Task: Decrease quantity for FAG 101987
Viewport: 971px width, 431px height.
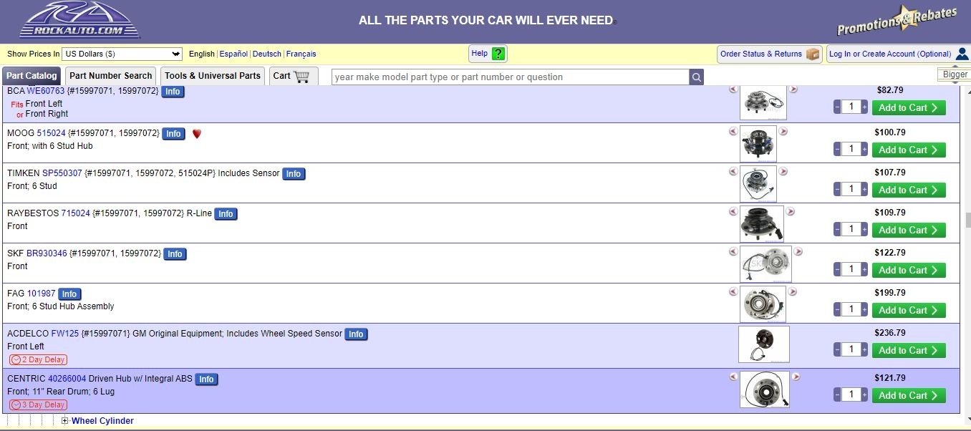Action: (x=837, y=309)
